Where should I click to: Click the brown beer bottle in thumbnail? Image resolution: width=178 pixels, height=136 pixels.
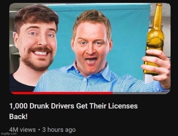point(154,39)
